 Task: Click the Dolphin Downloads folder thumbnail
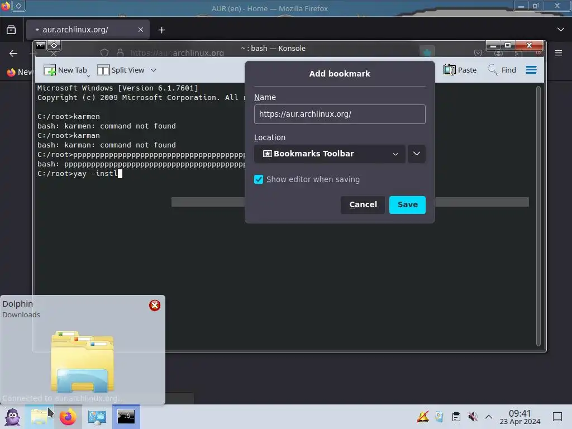tap(83, 361)
